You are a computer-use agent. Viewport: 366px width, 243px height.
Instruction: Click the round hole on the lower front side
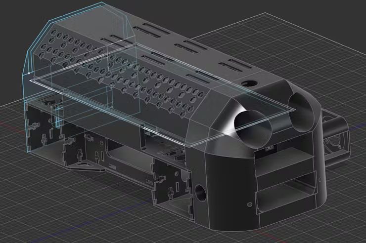(200, 193)
